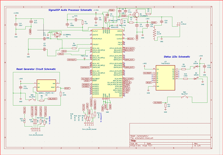Select the C9 0.1u capacitor symbol
This screenshot has width=223, height=155.
137,25
